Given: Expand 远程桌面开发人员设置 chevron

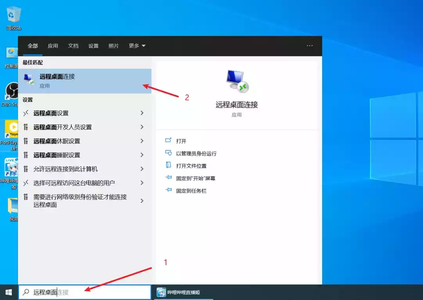Looking at the screenshot, I should [x=142, y=127].
